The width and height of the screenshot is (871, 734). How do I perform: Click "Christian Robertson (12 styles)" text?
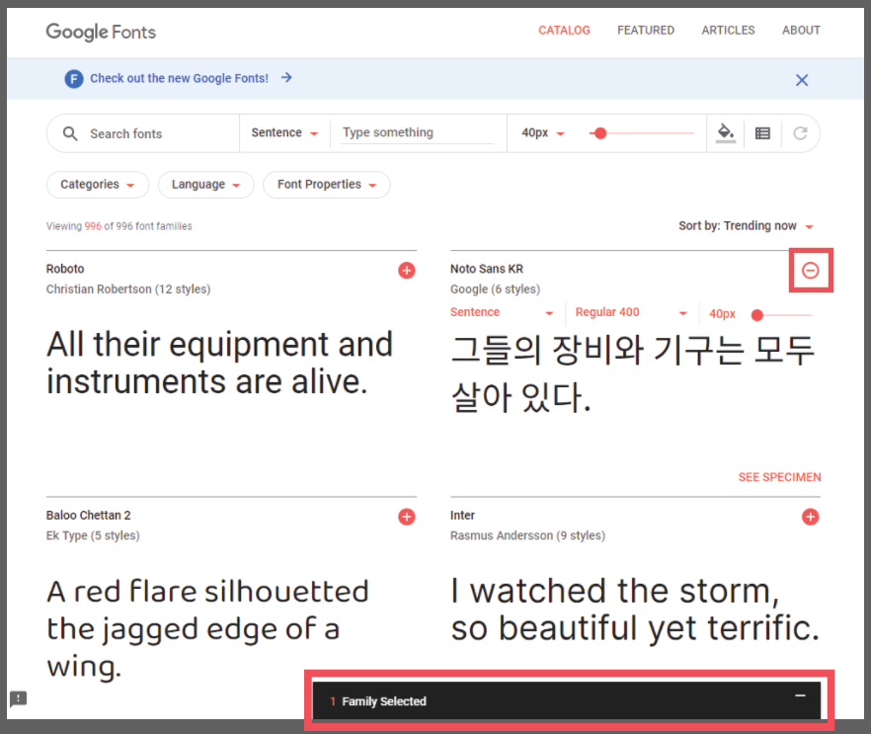[x=128, y=288]
